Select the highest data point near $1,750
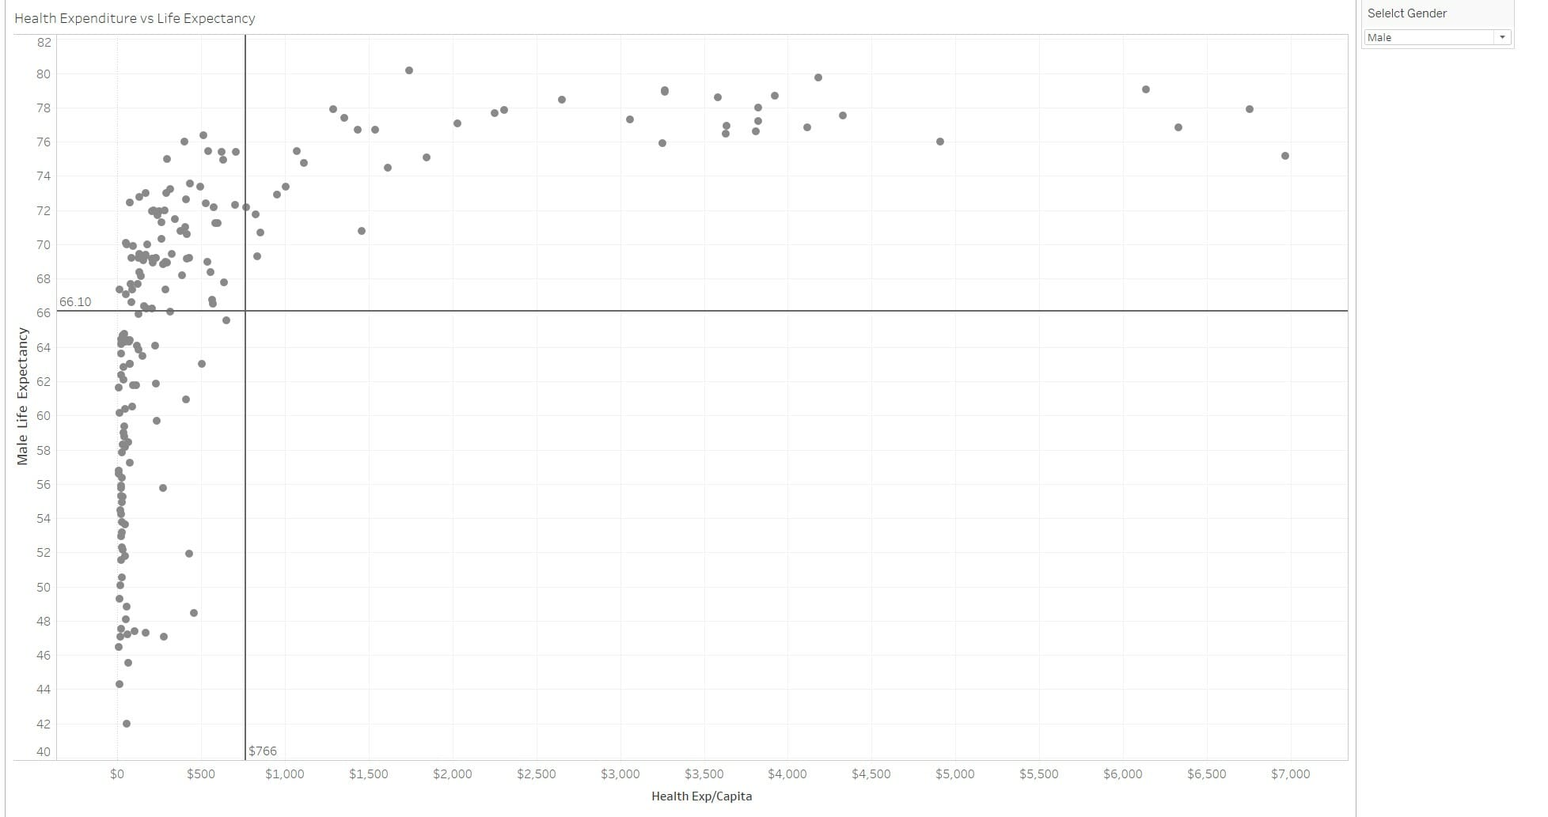Screen dimensions: 1548x817 [409, 70]
